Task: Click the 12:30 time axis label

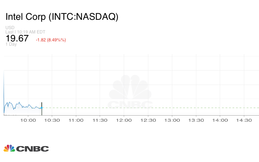Action: point(148,120)
